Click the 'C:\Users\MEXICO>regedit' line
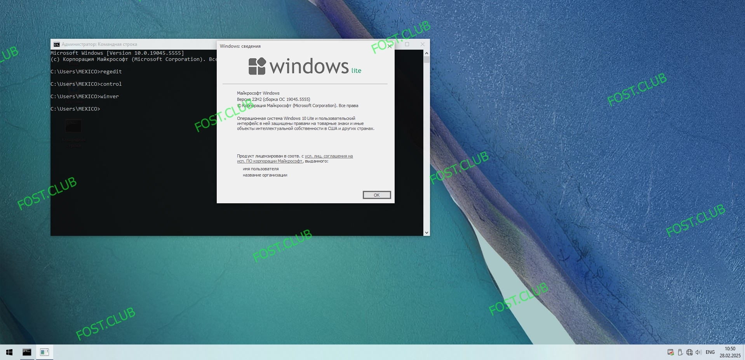The image size is (745, 360). coord(86,72)
